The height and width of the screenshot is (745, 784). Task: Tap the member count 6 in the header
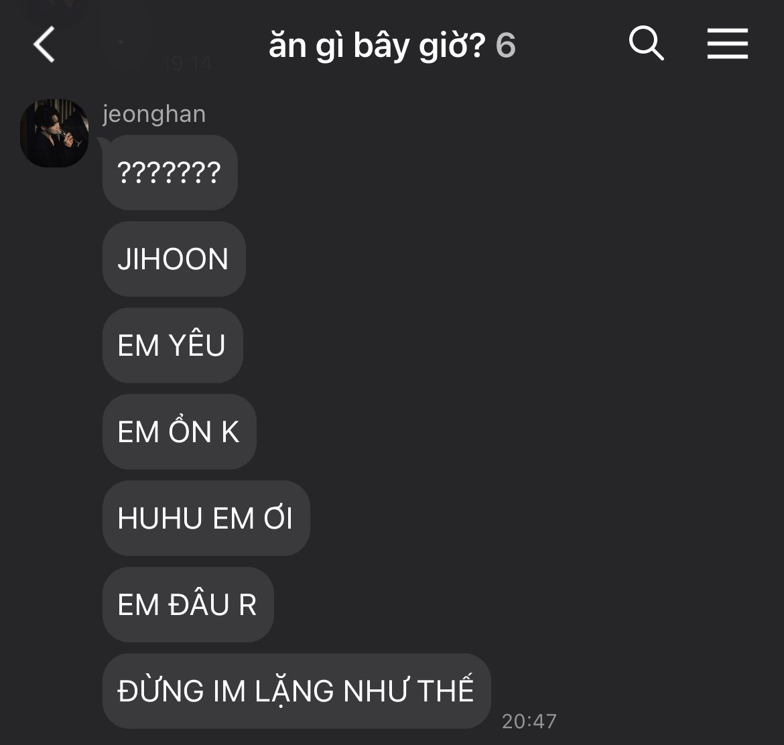[x=505, y=45]
